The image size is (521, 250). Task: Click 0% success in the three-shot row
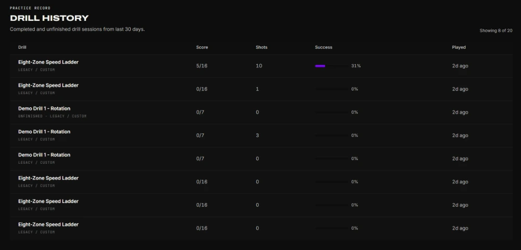click(x=354, y=136)
